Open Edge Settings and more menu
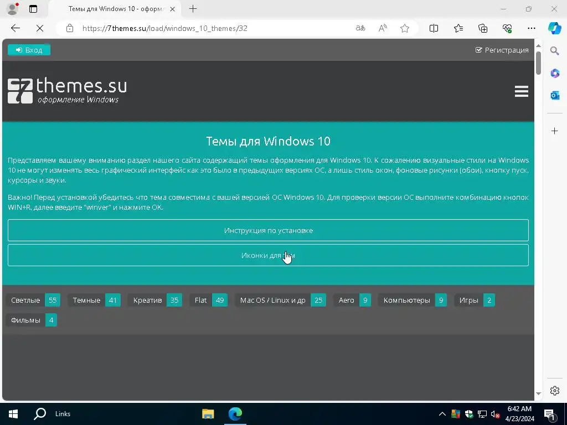Screen dimensions: 567x425 click(531, 28)
